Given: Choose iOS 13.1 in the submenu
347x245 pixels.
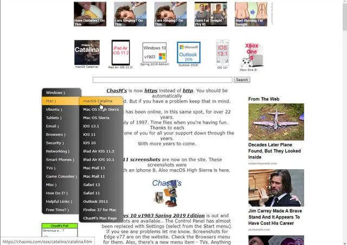Looking at the screenshot, I should [x=101, y=126].
